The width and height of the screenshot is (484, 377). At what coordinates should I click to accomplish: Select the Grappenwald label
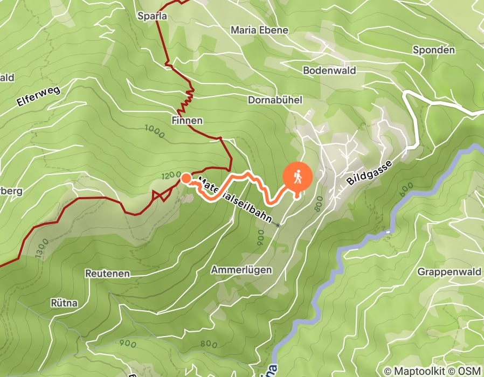pos(449,272)
